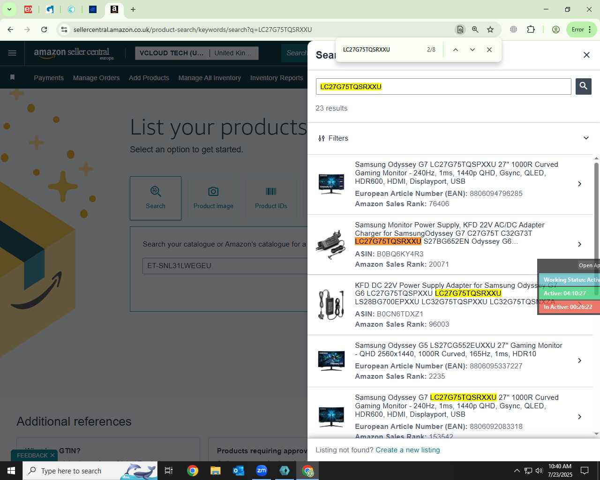Open Task View on taskbar
This screenshot has height=480, width=600.
click(x=169, y=471)
